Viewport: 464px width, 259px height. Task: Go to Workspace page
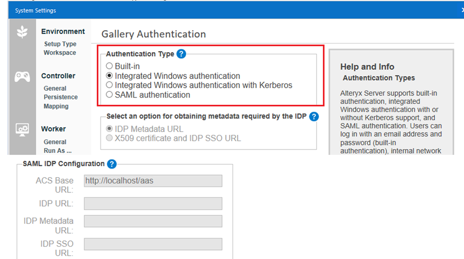(x=60, y=53)
